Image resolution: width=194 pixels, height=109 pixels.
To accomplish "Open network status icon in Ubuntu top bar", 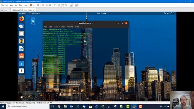I will (165, 13).
